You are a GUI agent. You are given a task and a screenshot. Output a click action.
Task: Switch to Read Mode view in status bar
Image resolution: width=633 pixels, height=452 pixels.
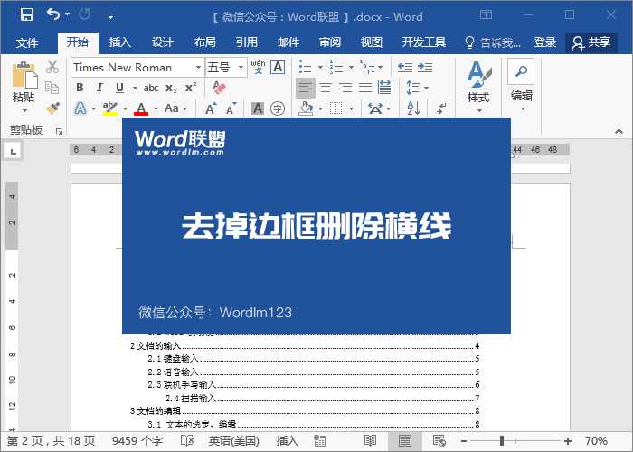tap(370, 440)
